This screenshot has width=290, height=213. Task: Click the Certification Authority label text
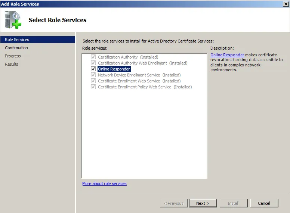(x=118, y=57)
